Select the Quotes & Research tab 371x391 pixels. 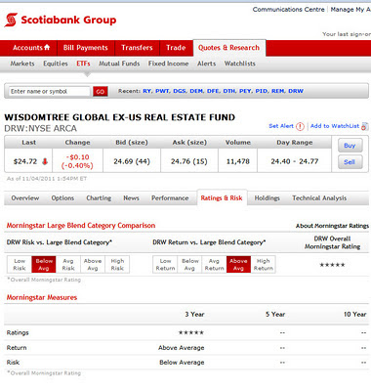[229, 48]
